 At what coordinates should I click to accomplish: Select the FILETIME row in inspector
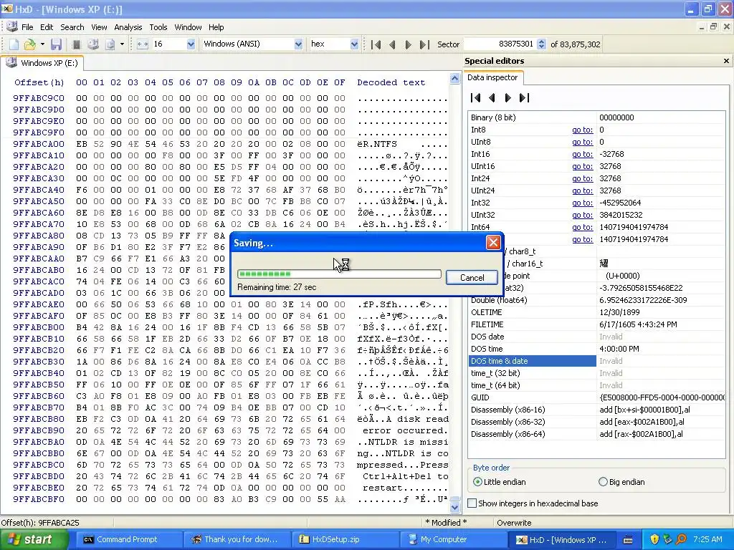click(596, 324)
